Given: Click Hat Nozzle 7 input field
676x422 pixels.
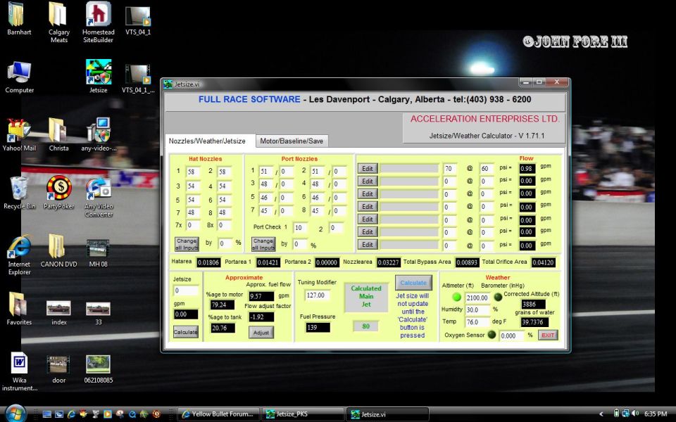Looking at the screenshot, I should [193, 212].
